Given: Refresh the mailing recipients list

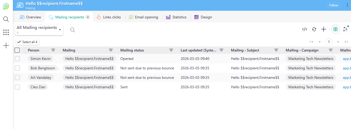Looking at the screenshot, I should pos(314,29).
